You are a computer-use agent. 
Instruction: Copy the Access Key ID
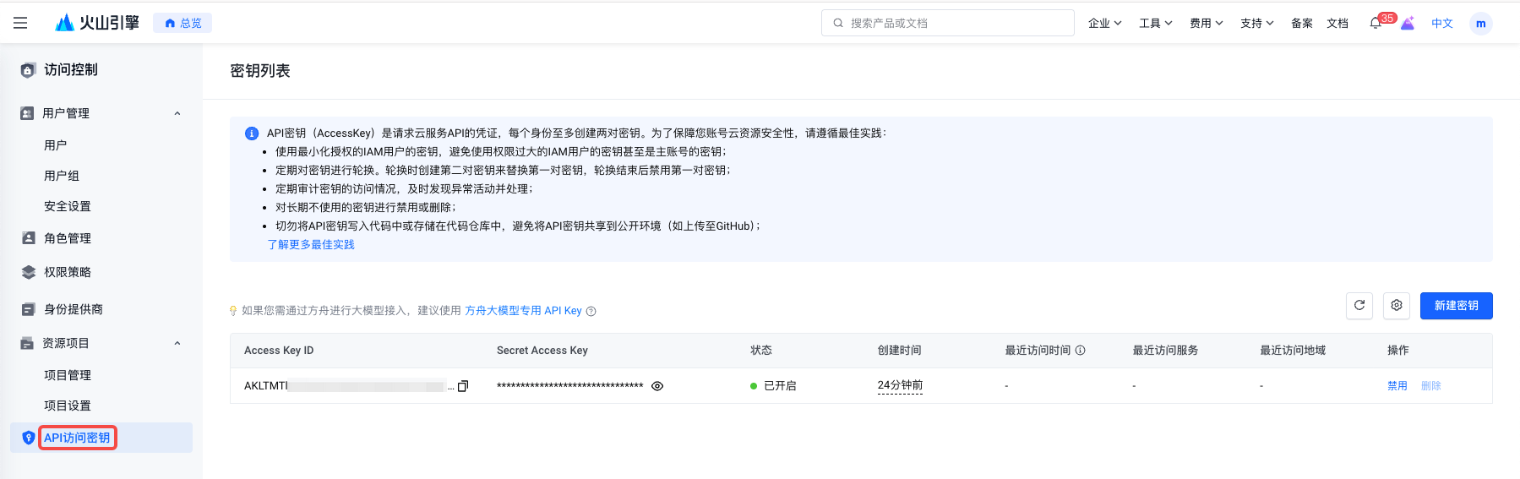(x=463, y=386)
